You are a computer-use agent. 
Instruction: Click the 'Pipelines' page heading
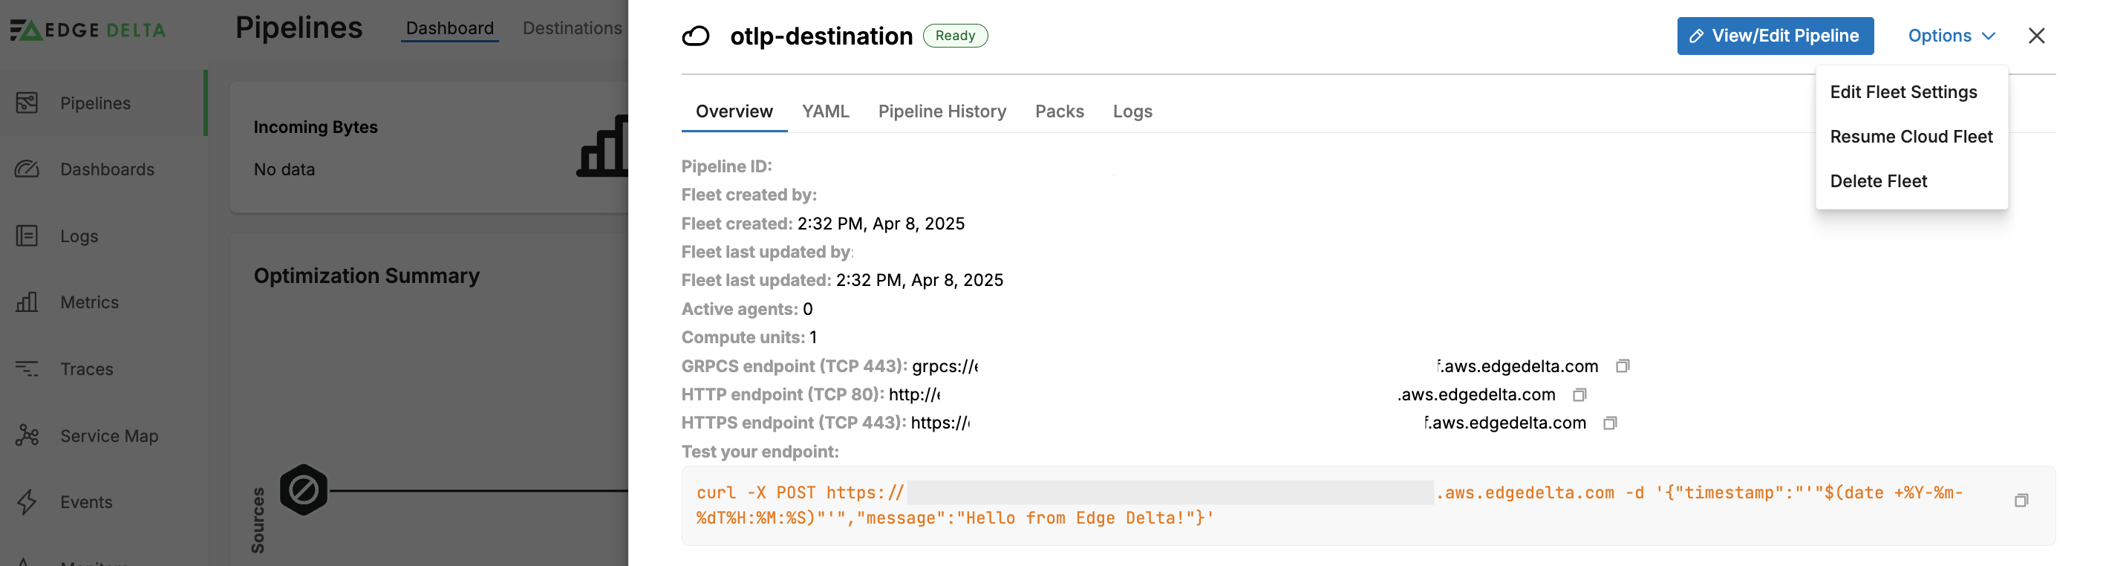tap(299, 27)
